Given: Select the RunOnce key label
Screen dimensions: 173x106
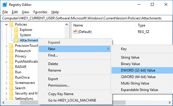Looking at the screenshot, I should coord(22,77).
